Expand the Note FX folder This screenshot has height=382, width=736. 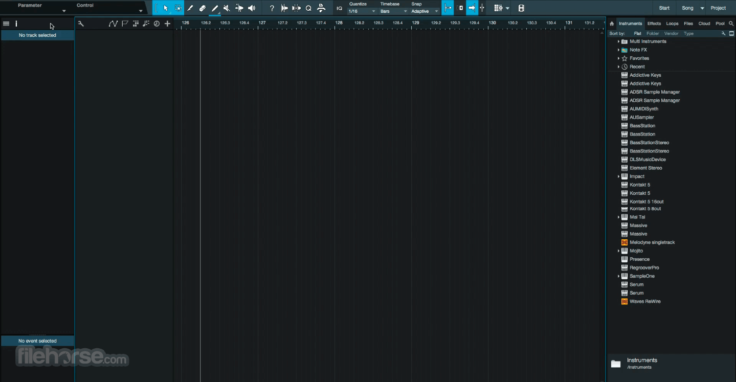coord(618,50)
